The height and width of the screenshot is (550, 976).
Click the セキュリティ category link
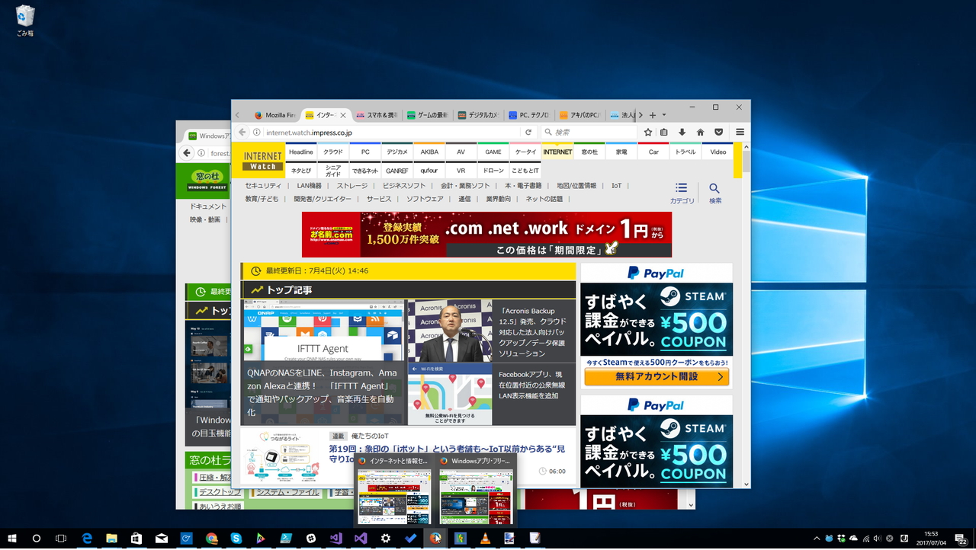(263, 186)
